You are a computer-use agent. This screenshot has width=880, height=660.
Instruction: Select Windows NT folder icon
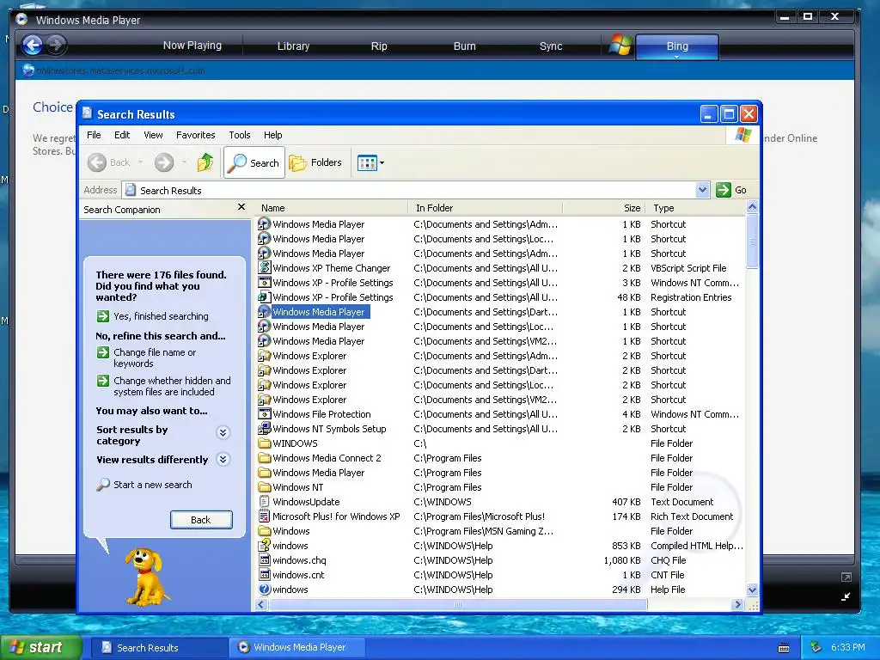(x=264, y=486)
